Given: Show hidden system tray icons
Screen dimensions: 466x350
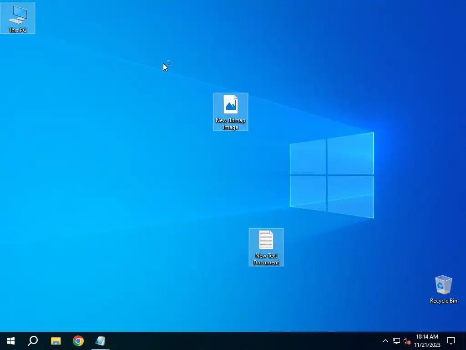Looking at the screenshot, I should click(385, 341).
